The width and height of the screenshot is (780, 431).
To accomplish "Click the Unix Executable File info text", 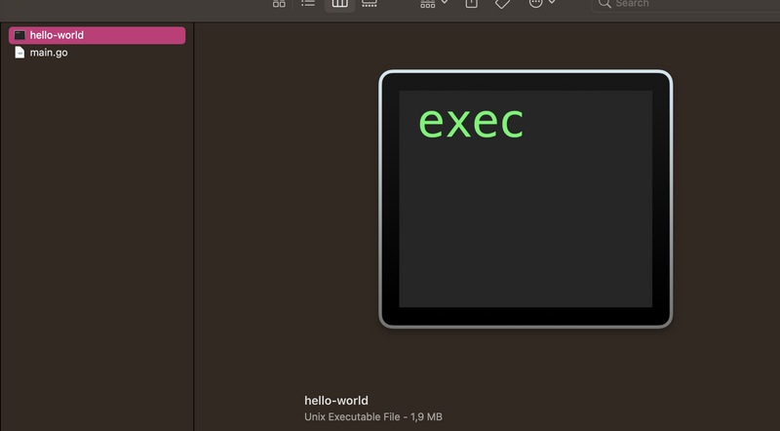I will click(x=373, y=417).
